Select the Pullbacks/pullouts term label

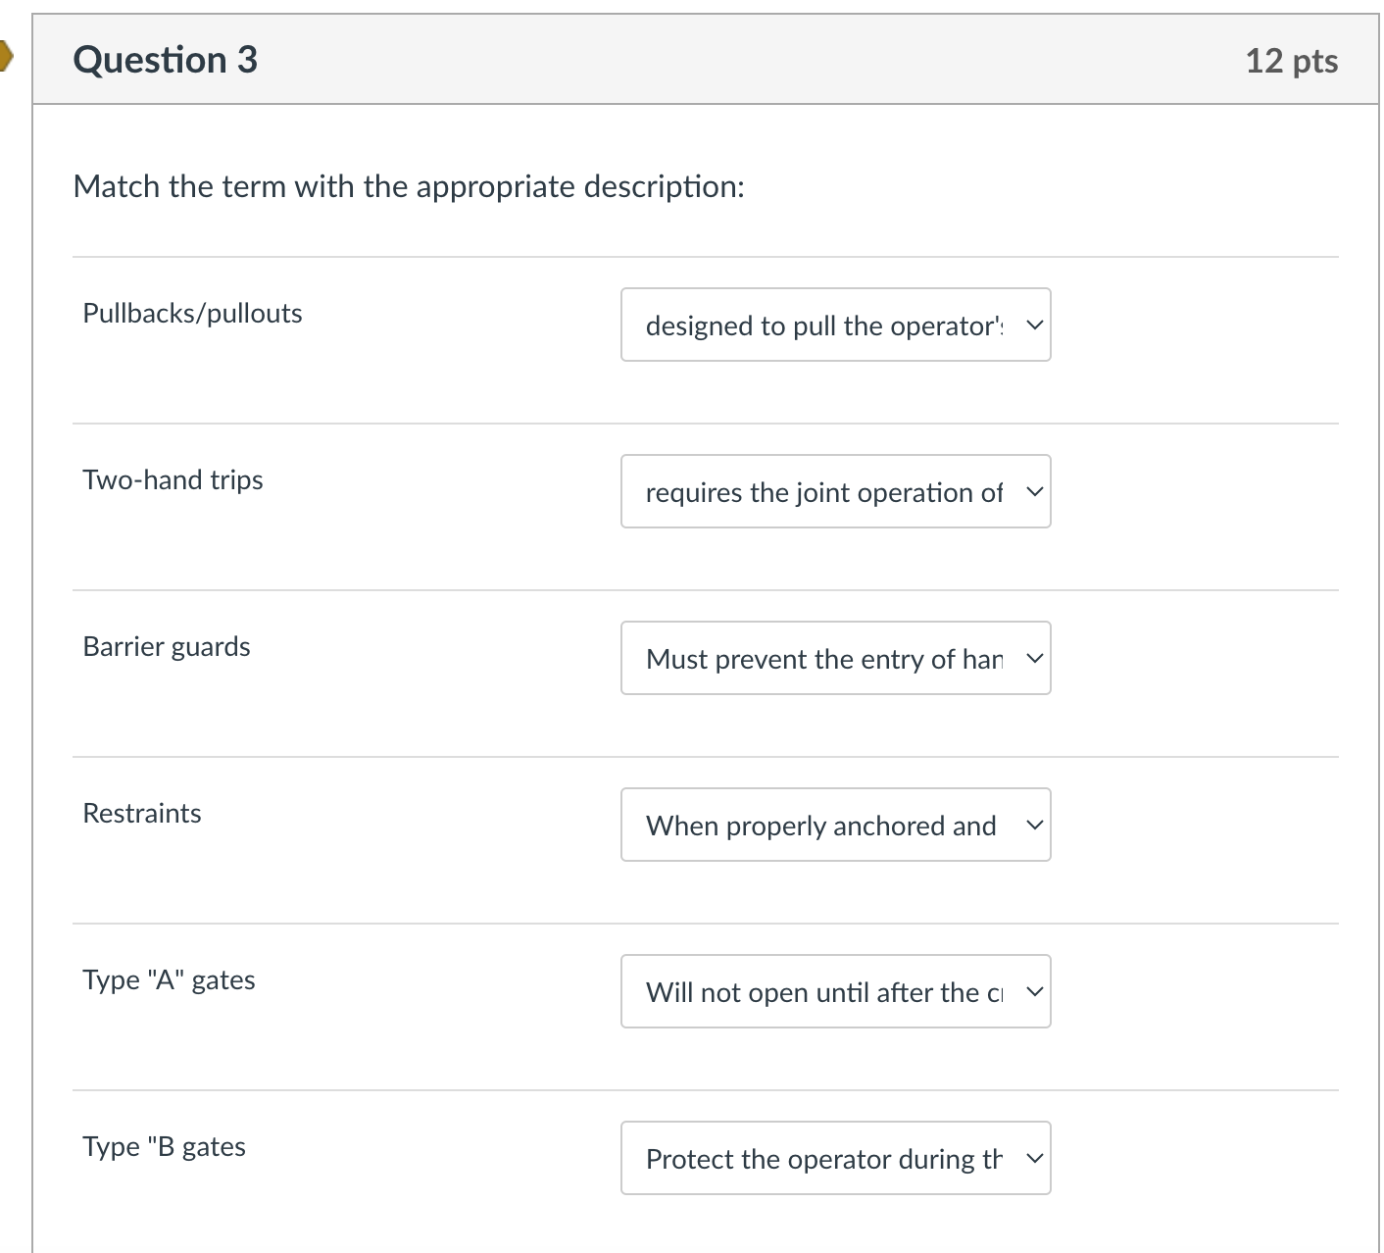pos(192,313)
